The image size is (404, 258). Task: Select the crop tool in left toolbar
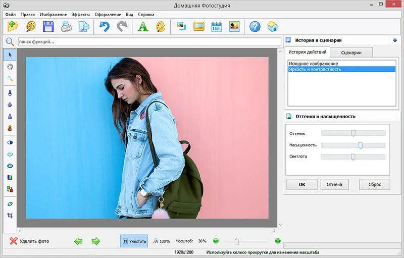point(10,216)
